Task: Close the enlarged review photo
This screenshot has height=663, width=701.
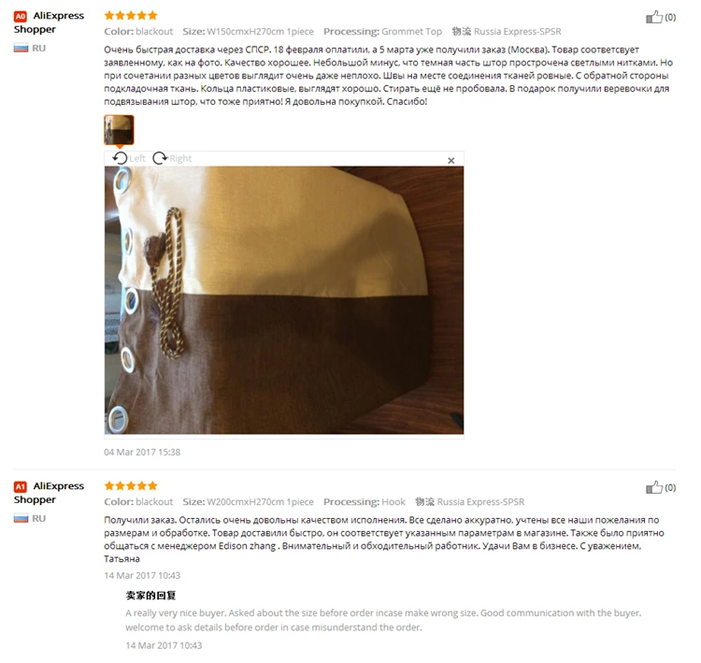Action: click(451, 160)
